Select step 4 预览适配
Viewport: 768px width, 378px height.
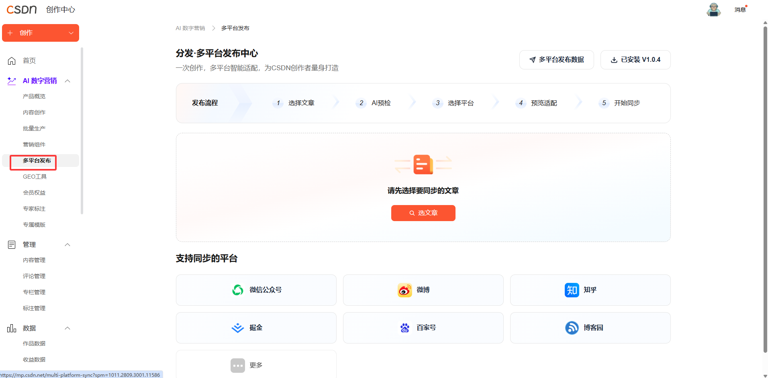(x=536, y=103)
